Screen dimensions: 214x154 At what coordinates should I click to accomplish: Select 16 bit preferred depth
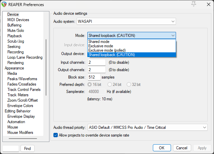[x=90, y=84]
